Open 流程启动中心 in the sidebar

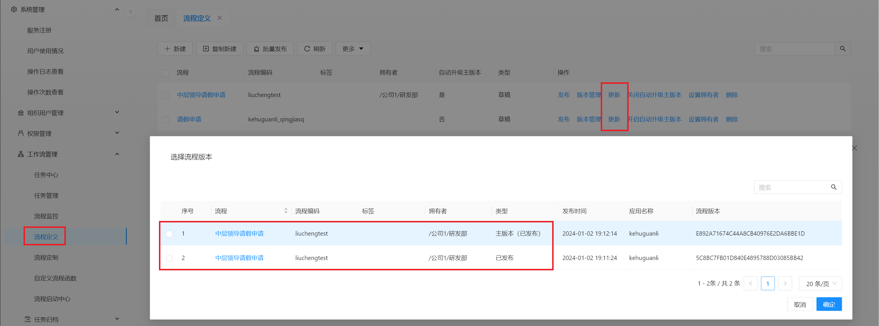52,299
